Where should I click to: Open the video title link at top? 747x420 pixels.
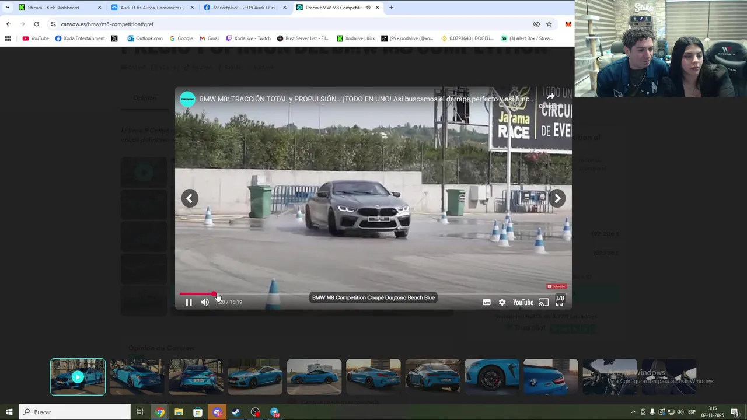(366, 99)
